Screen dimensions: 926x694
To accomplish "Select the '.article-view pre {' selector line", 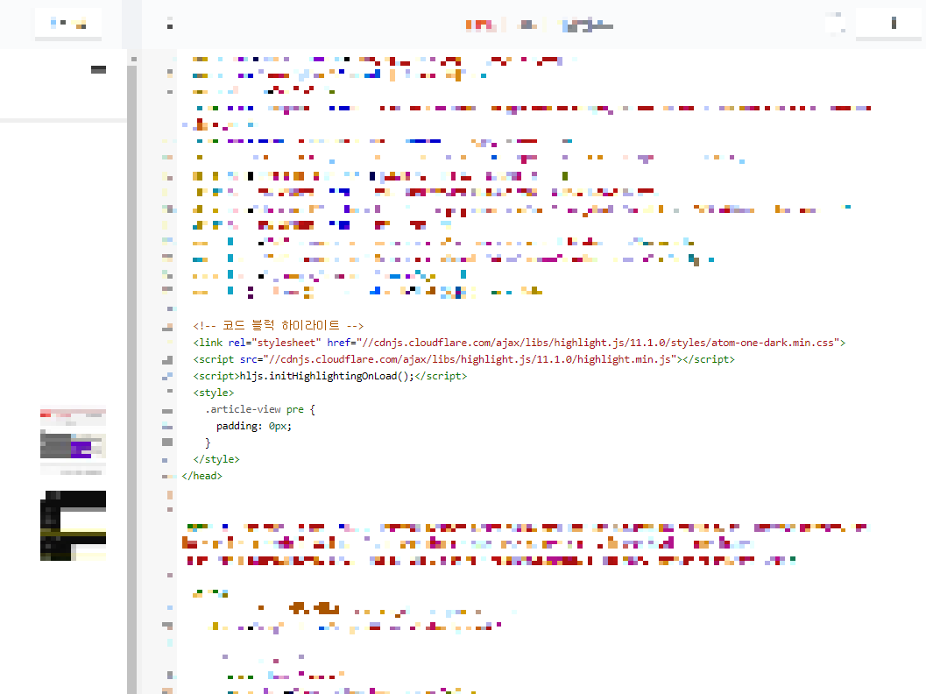I will click(x=260, y=409).
